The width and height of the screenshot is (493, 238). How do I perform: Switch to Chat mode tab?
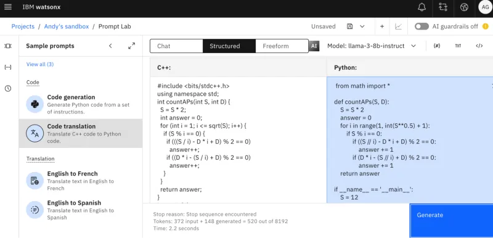pyautogui.click(x=176, y=46)
